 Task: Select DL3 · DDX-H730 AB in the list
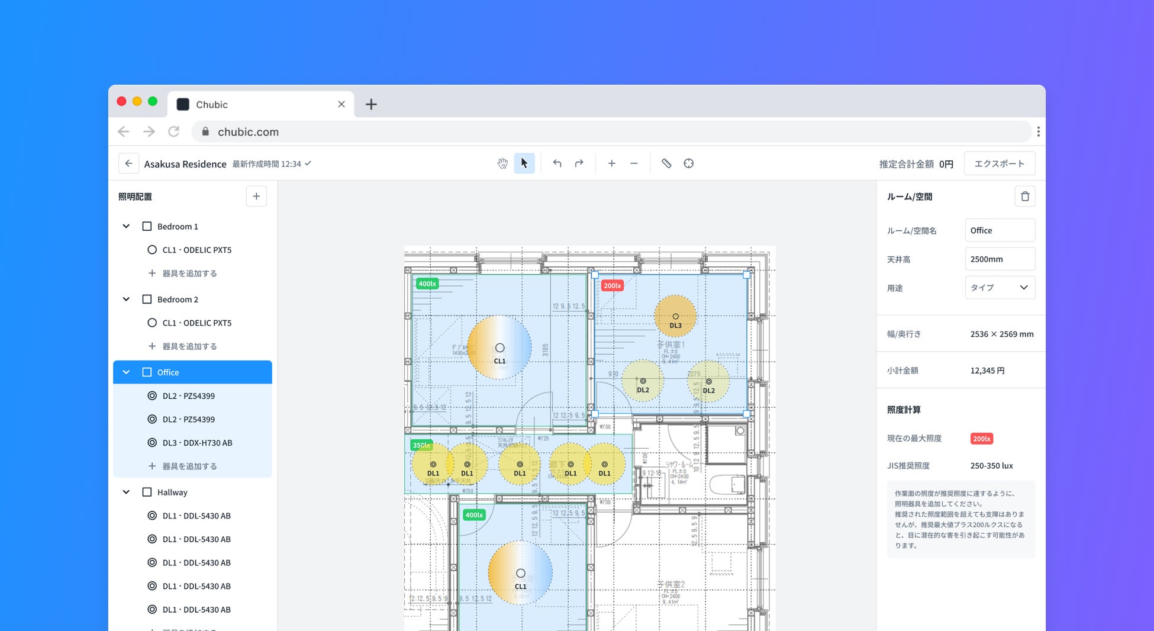pos(197,443)
